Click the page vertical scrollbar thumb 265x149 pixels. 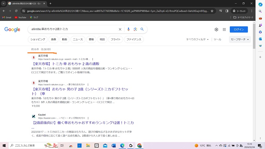click(254, 36)
